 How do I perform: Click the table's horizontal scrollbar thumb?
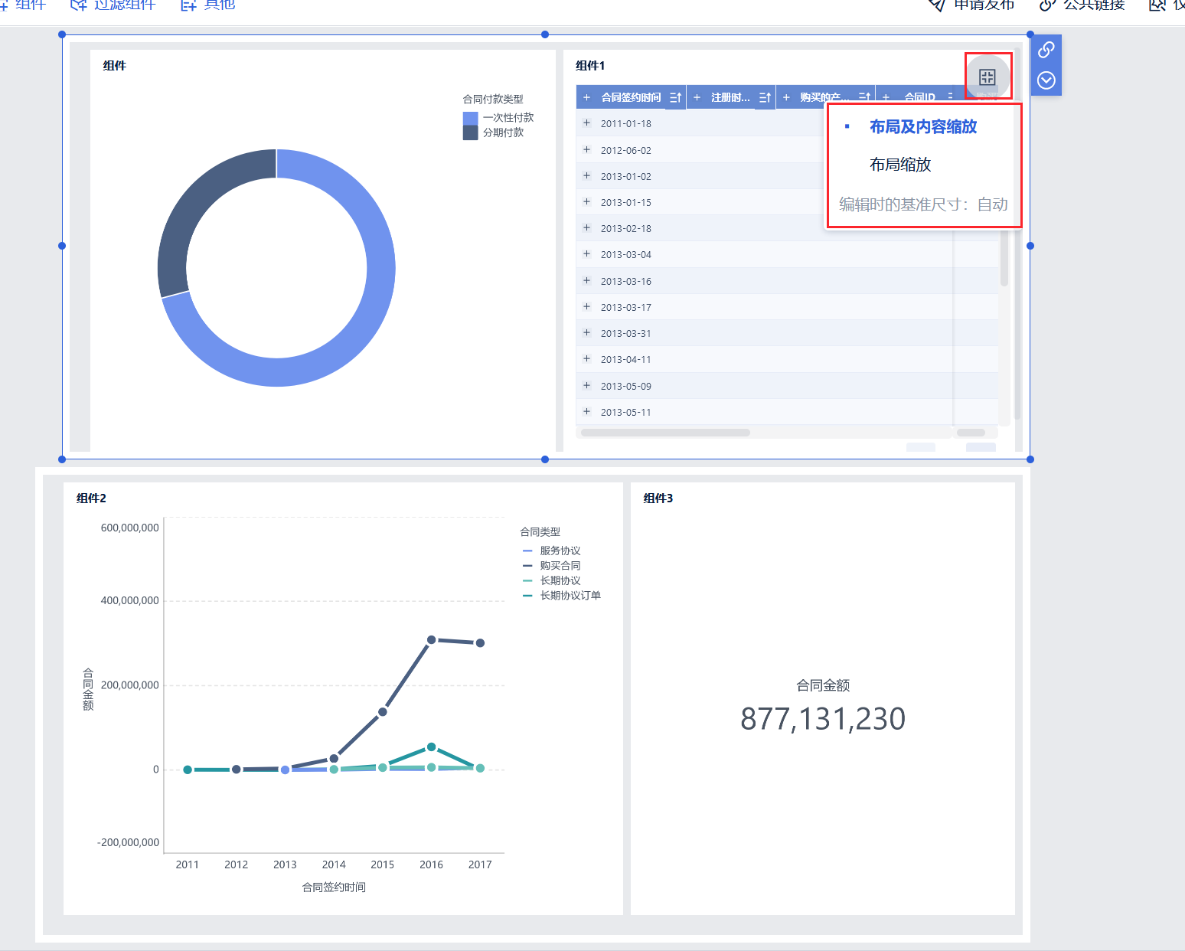point(665,433)
